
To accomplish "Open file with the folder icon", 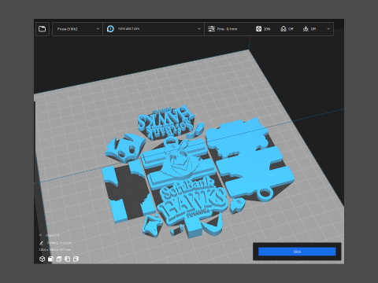I will (x=42, y=29).
